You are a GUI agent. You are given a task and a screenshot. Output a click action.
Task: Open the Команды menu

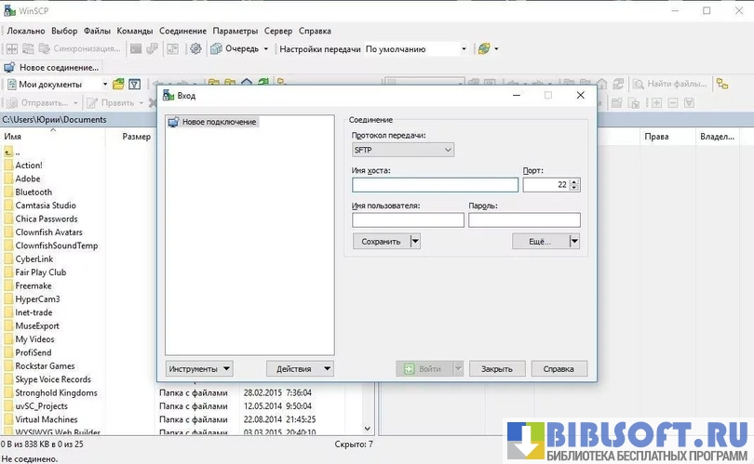(135, 31)
